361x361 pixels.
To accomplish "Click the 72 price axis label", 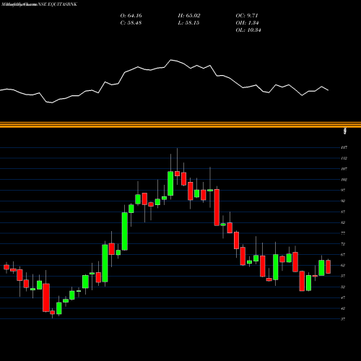I will pos(343,244).
